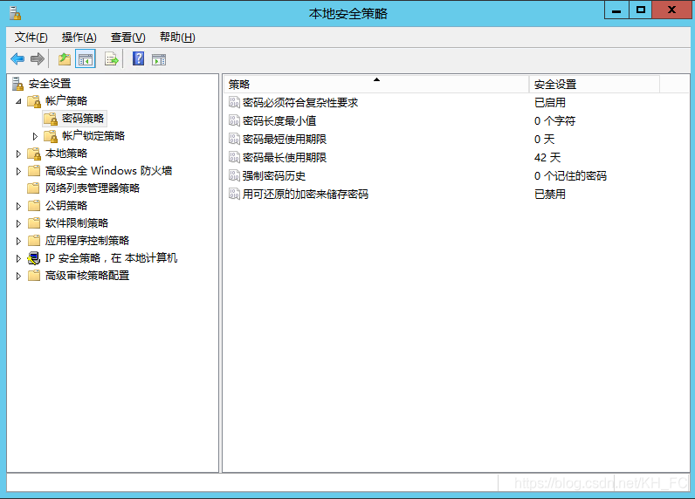
Task: Click the 密码必须符合复杂性要求 policy icon
Action: (x=234, y=102)
